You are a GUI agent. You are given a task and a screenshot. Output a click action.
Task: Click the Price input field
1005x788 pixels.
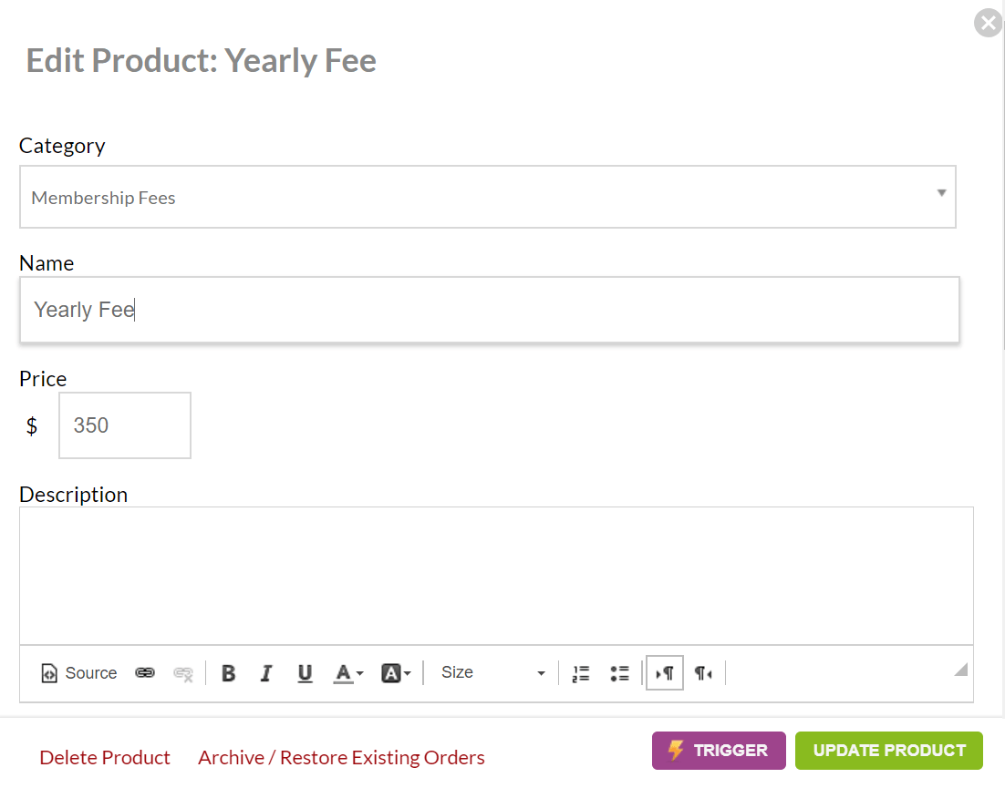coord(125,425)
